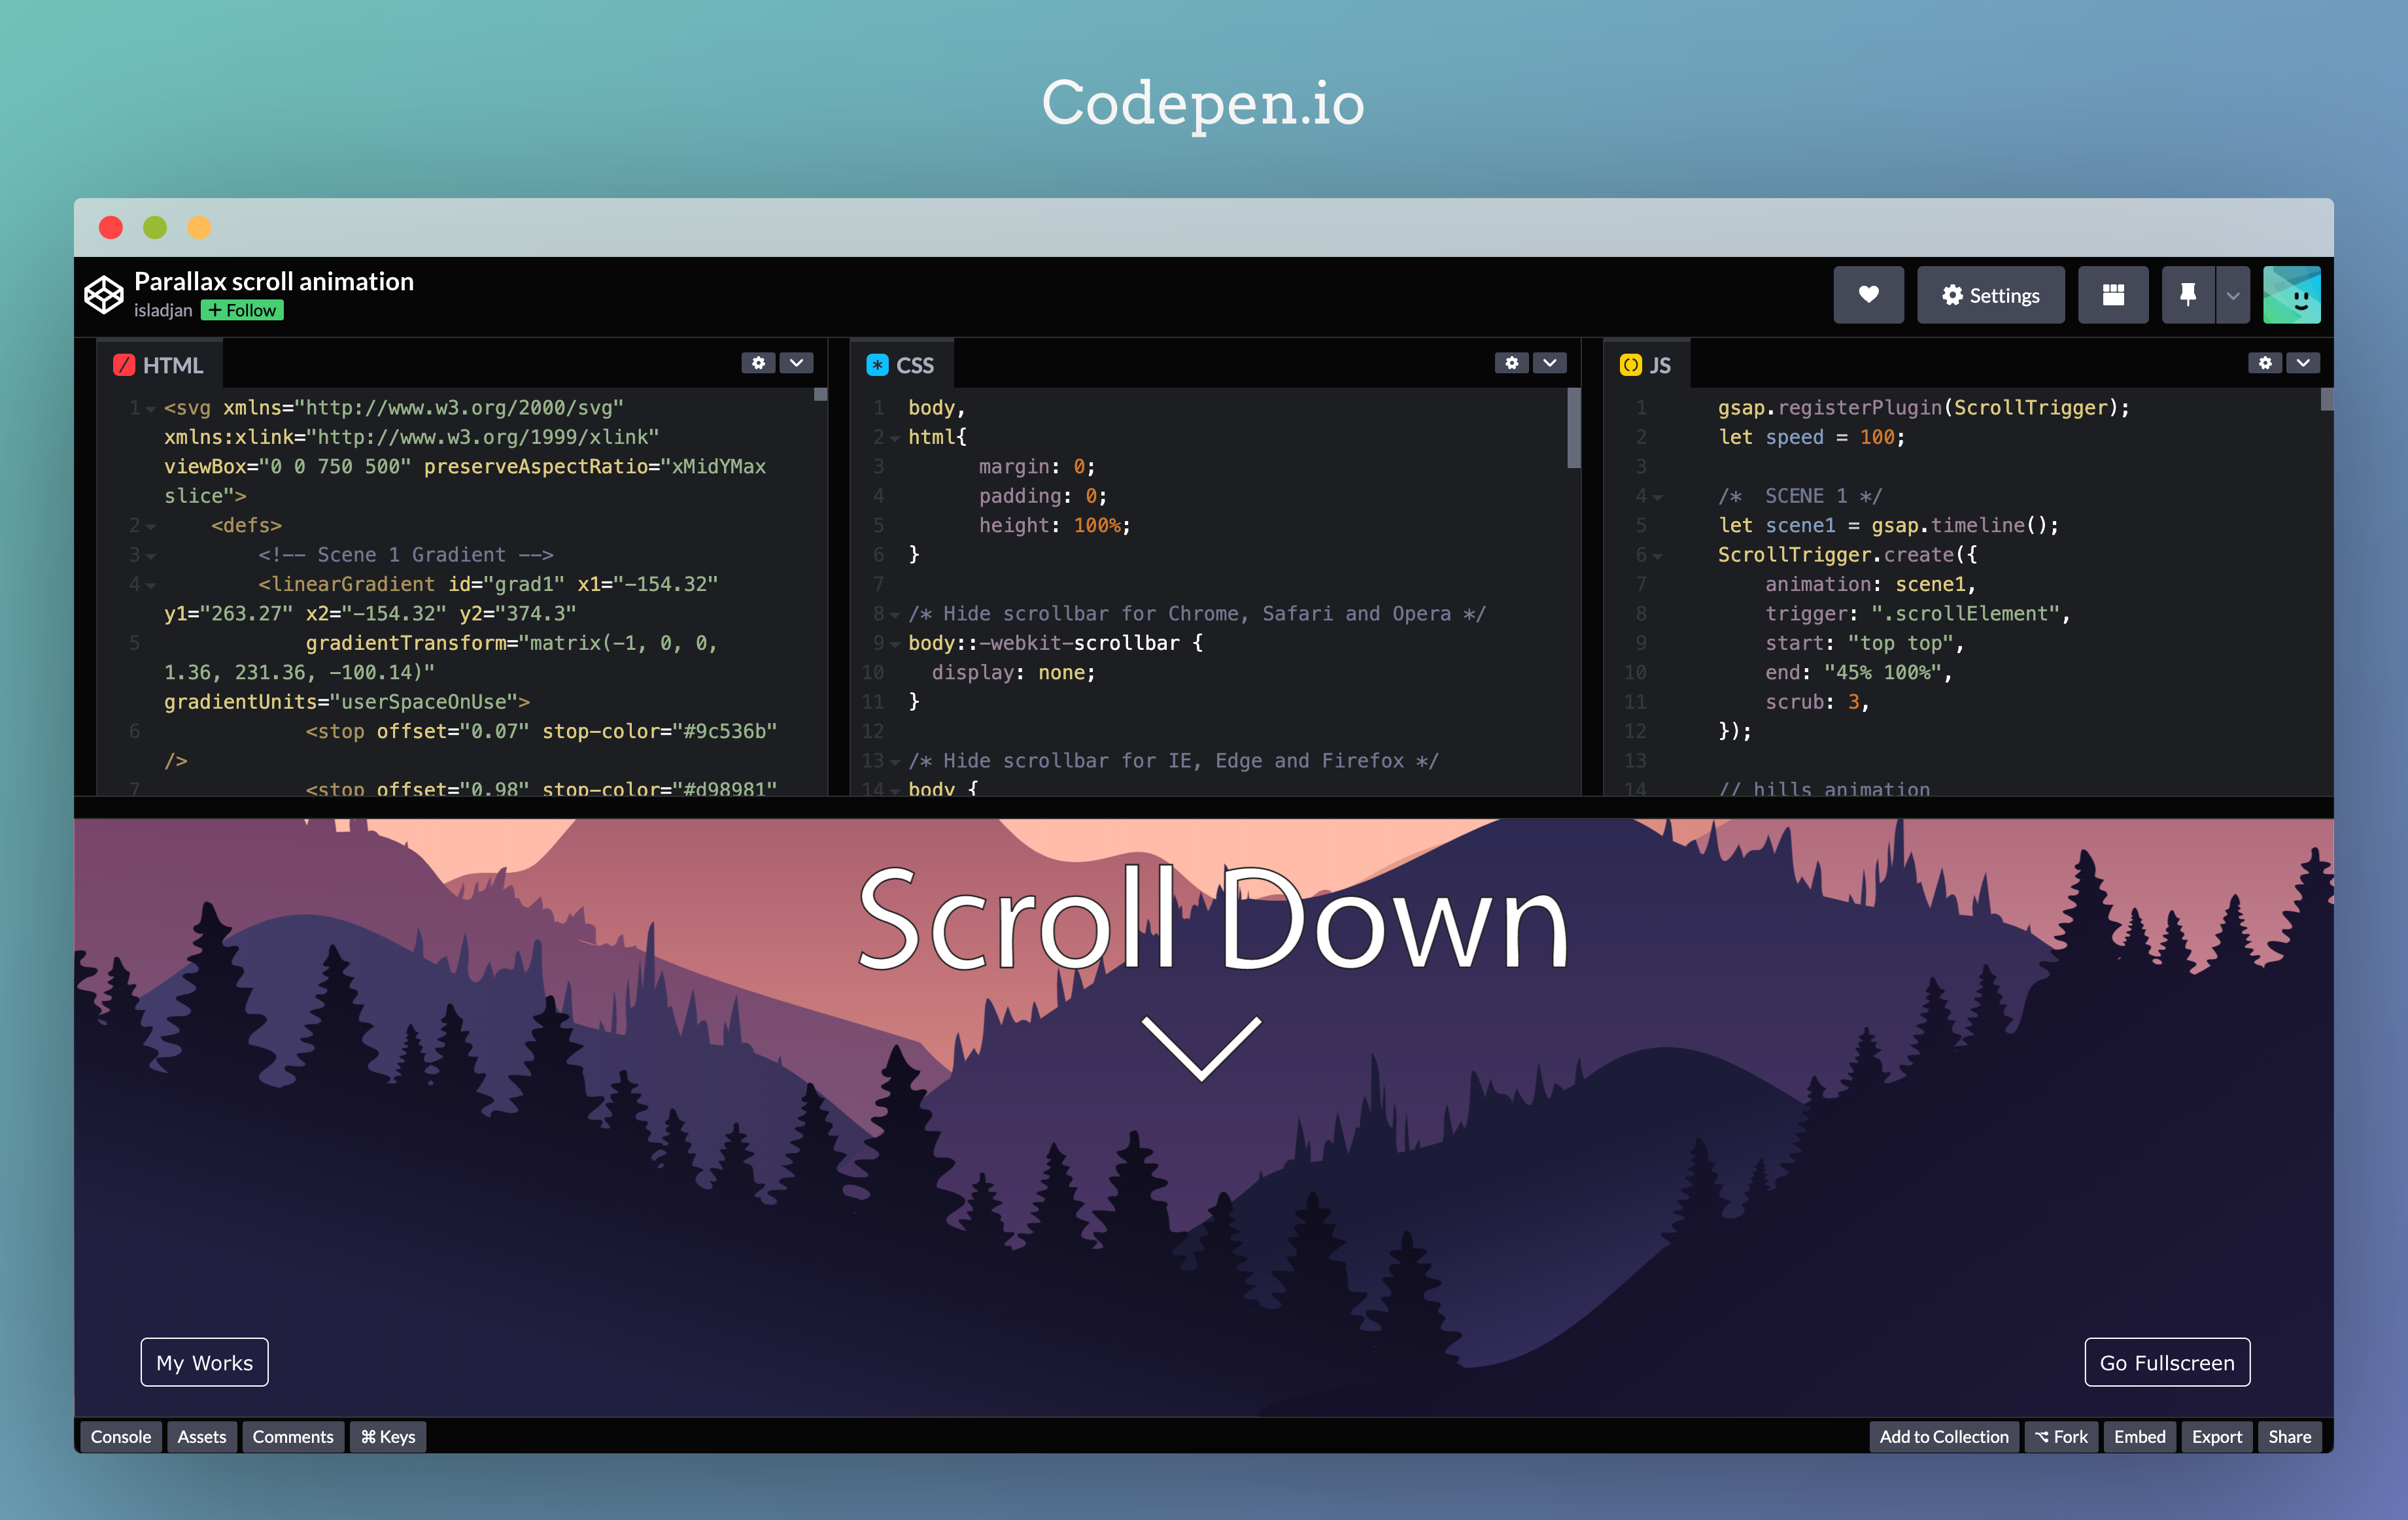
Task: Expand the HTML panel dropdown chevron
Action: coord(796,363)
